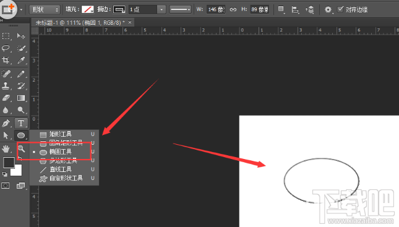
Task: Choose 直线工具 from the flyout
Action: click(64, 169)
